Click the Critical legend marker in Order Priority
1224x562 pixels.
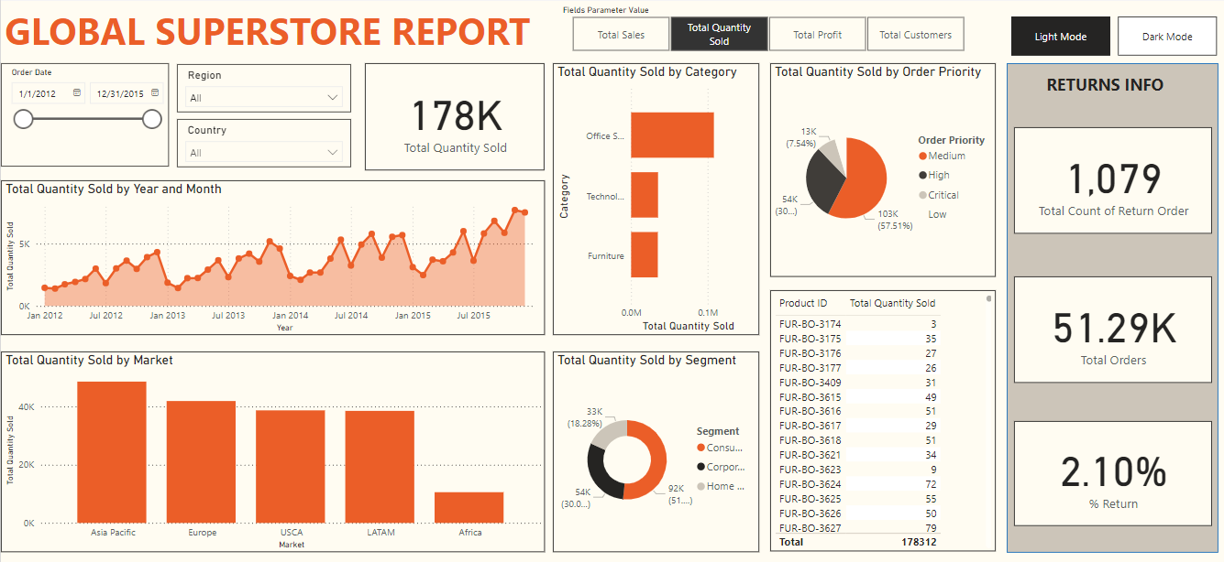click(x=922, y=195)
